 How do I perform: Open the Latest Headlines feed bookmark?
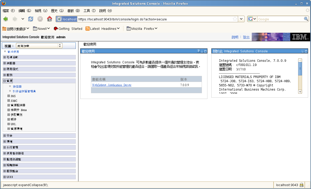pyautogui.click(x=103, y=29)
